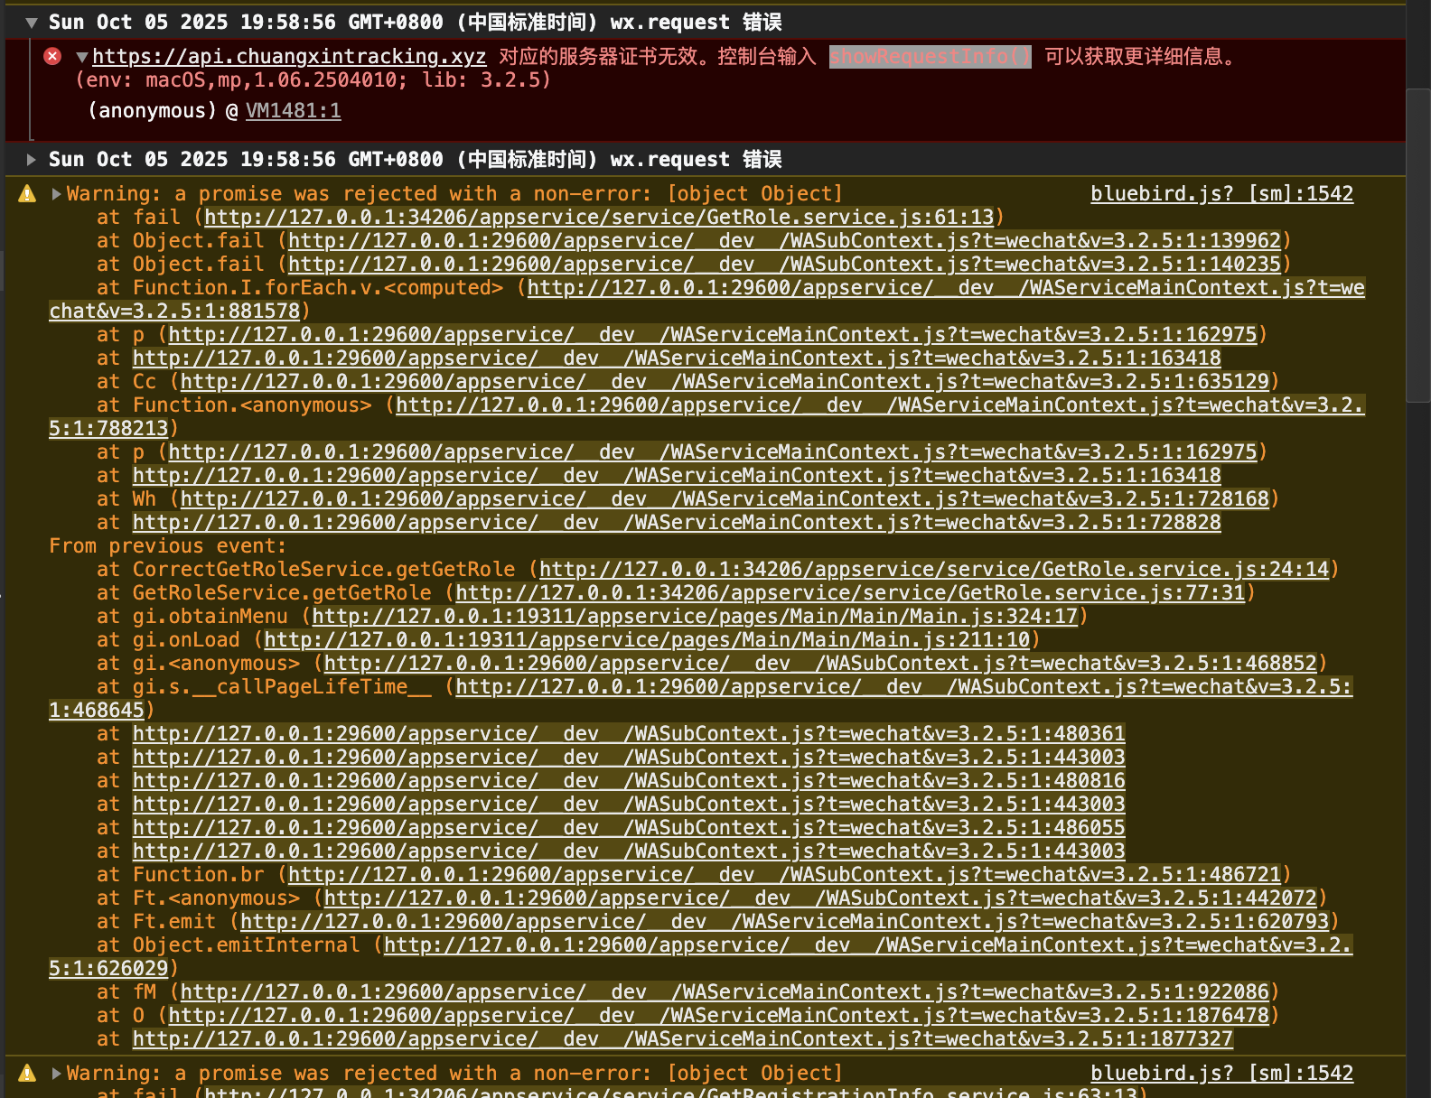Open WASubContext.js link ending 1:139962
The height and width of the screenshot is (1098, 1431).
point(785,241)
